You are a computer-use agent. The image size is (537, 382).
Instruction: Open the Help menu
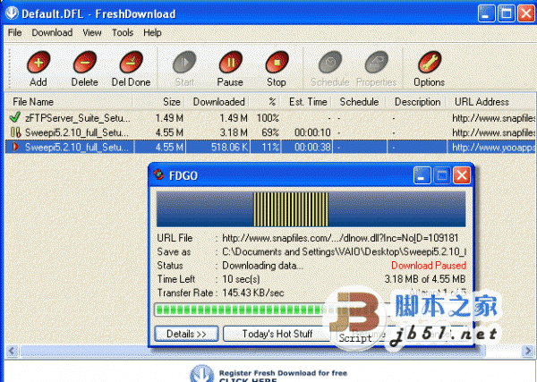pos(152,32)
